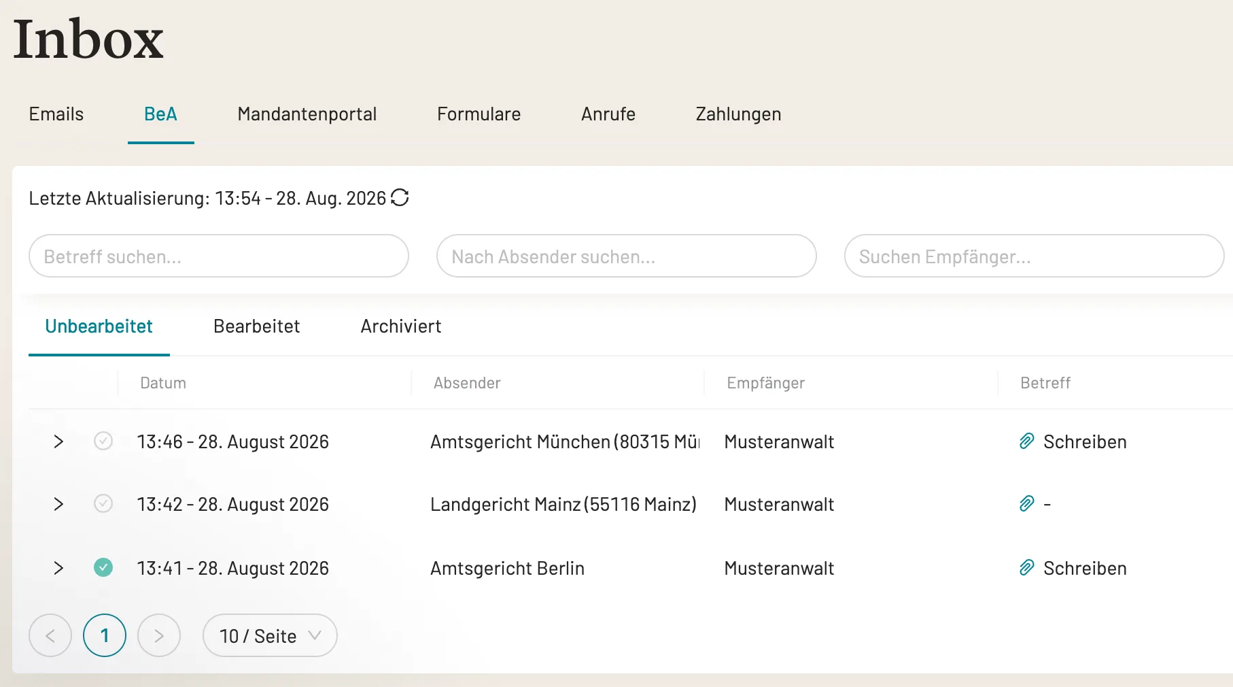Image resolution: width=1233 pixels, height=687 pixels.
Task: Open the Mandantenportal tab
Action: pyautogui.click(x=307, y=114)
